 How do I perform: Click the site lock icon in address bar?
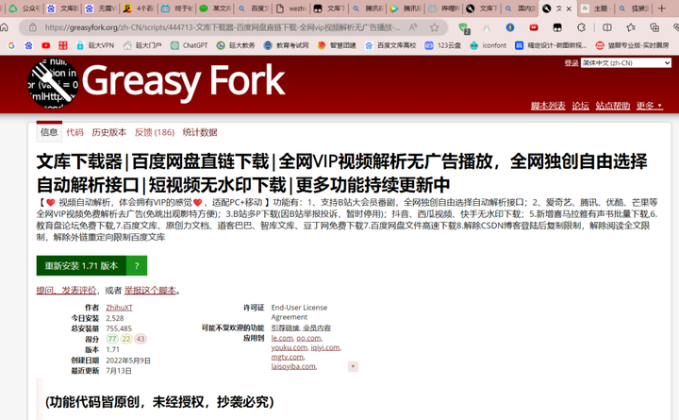coord(32,27)
